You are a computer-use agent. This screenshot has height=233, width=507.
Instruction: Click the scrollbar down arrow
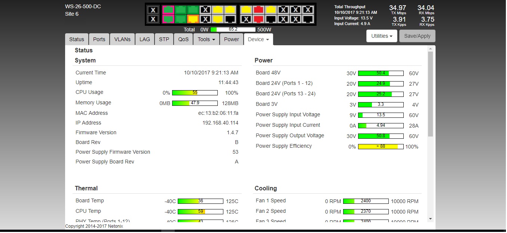(430, 219)
